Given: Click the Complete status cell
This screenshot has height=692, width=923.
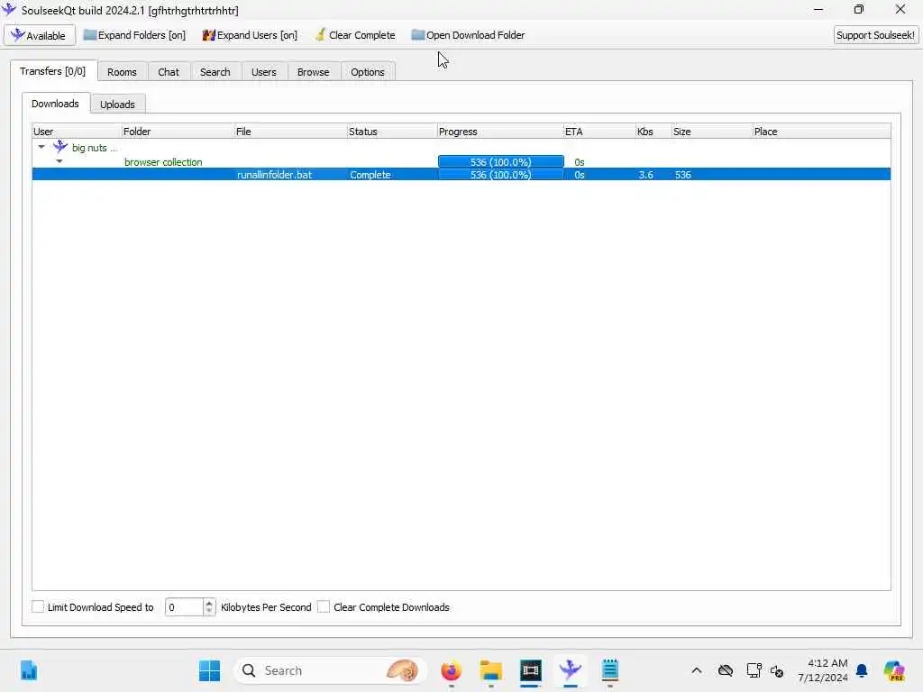Looking at the screenshot, I should pos(370,175).
